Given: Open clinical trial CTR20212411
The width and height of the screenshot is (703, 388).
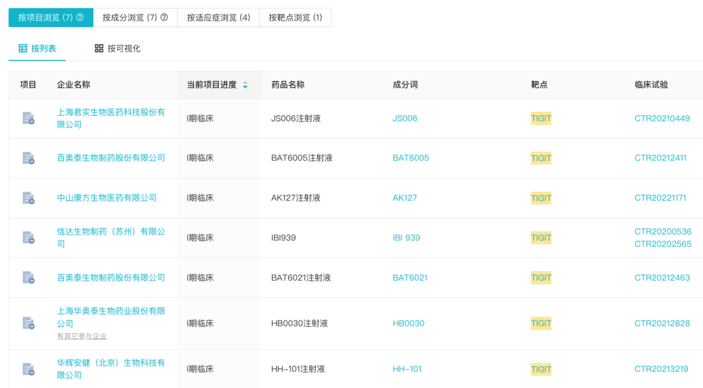Looking at the screenshot, I should pyautogui.click(x=661, y=158).
